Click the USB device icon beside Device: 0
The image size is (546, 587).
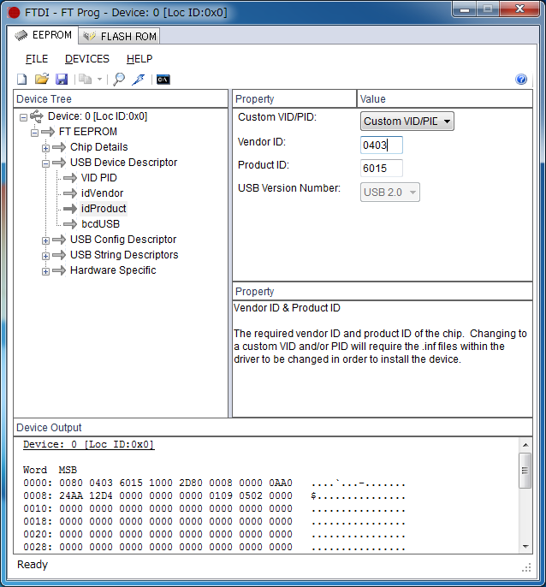pyautogui.click(x=37, y=116)
